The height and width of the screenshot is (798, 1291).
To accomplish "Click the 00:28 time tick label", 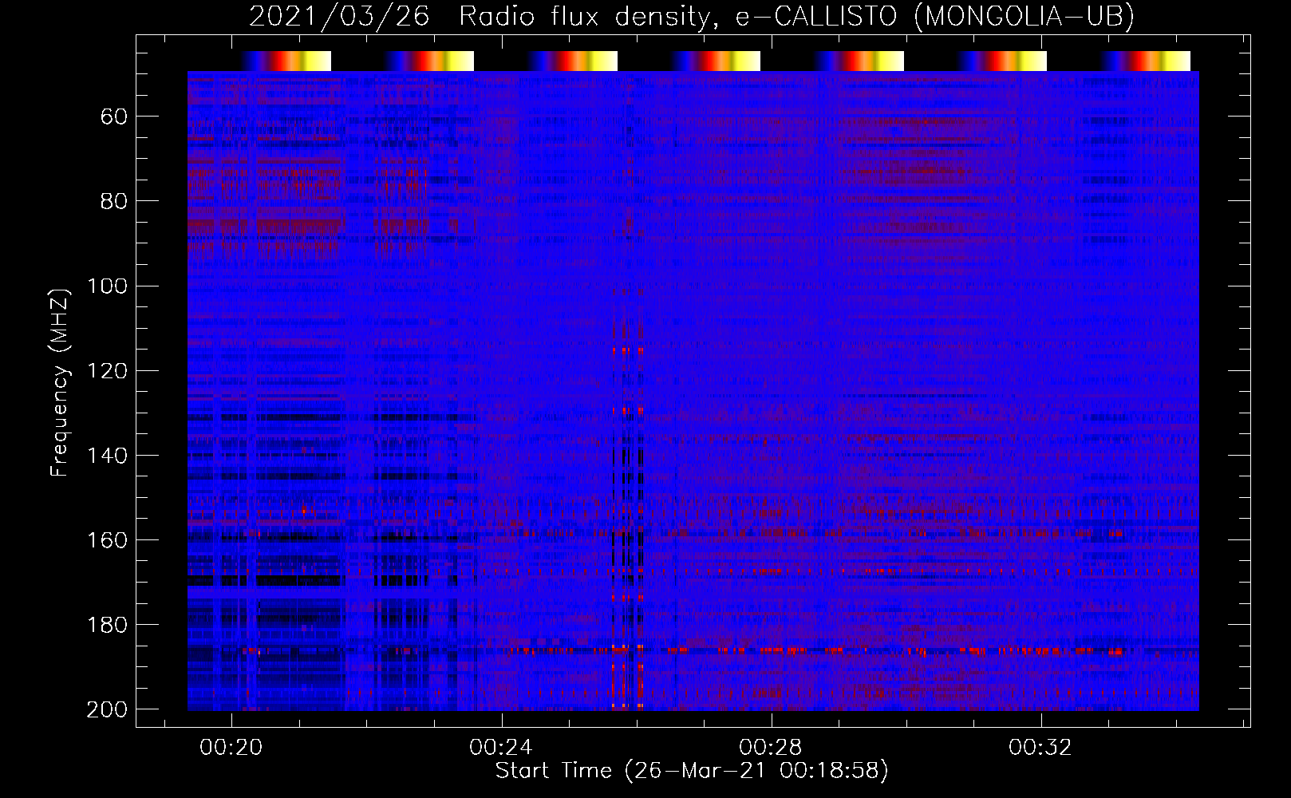I will tap(770, 748).
